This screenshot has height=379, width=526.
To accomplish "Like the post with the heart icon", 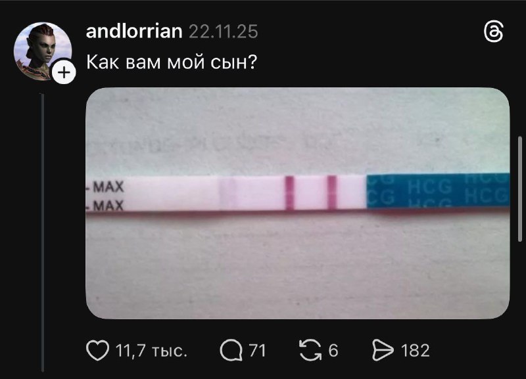I will point(97,350).
